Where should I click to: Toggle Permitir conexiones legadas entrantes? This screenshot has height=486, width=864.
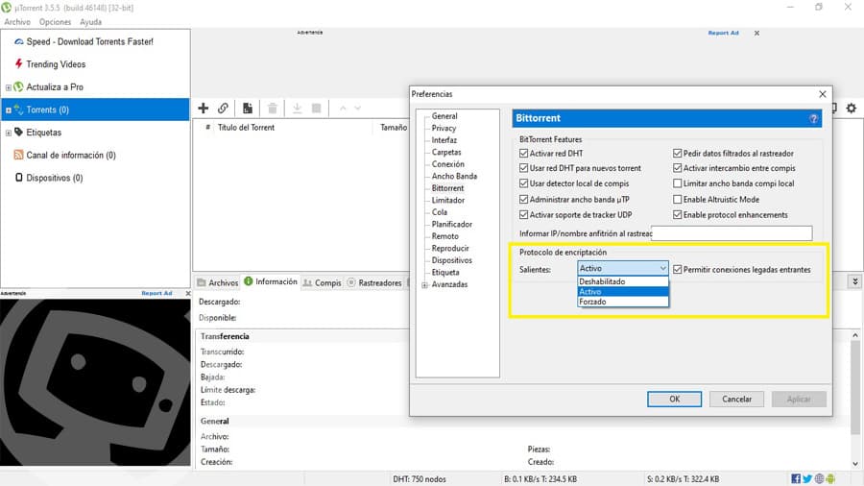point(677,270)
